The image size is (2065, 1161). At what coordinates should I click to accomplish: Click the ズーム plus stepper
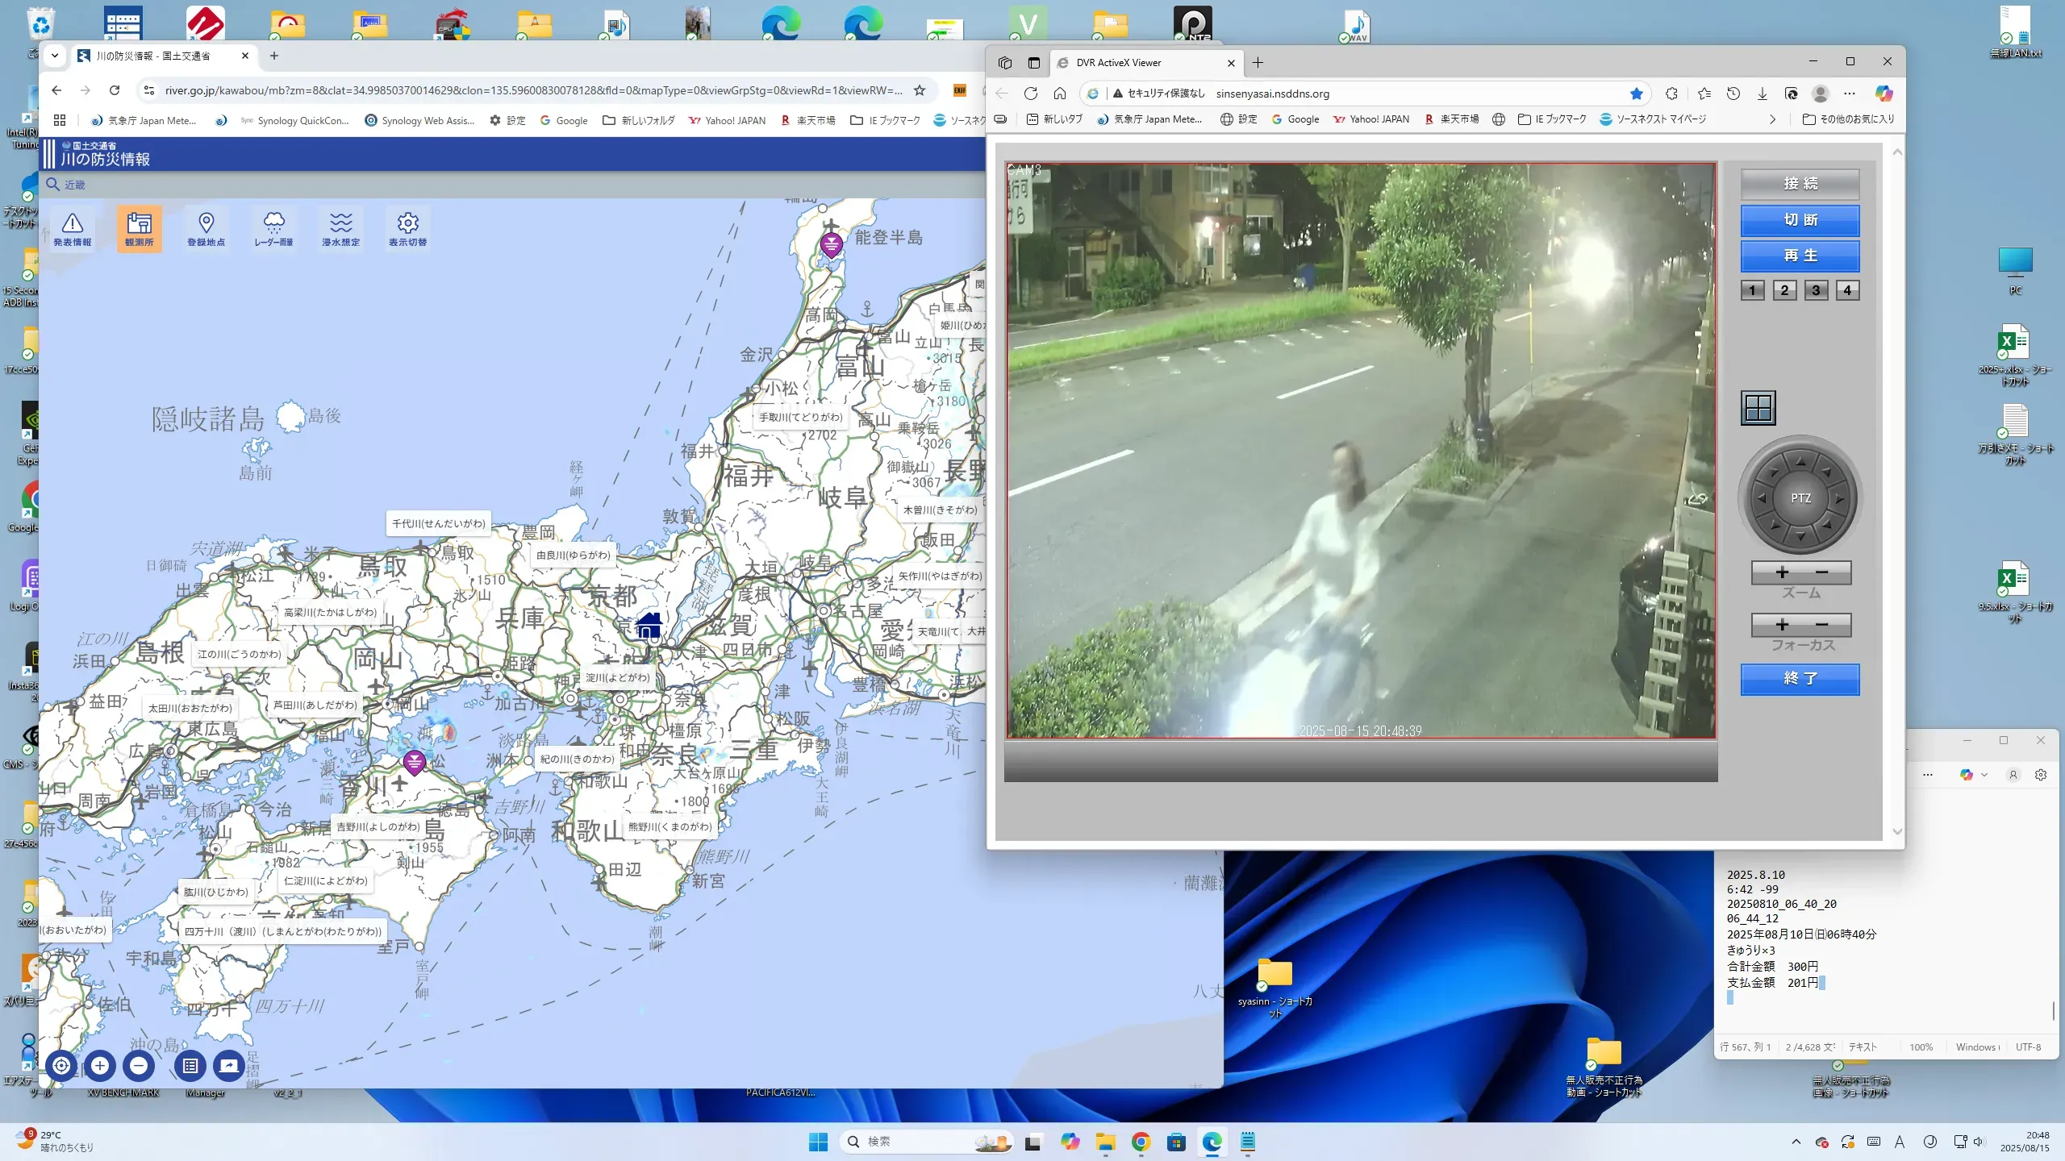click(x=1782, y=572)
